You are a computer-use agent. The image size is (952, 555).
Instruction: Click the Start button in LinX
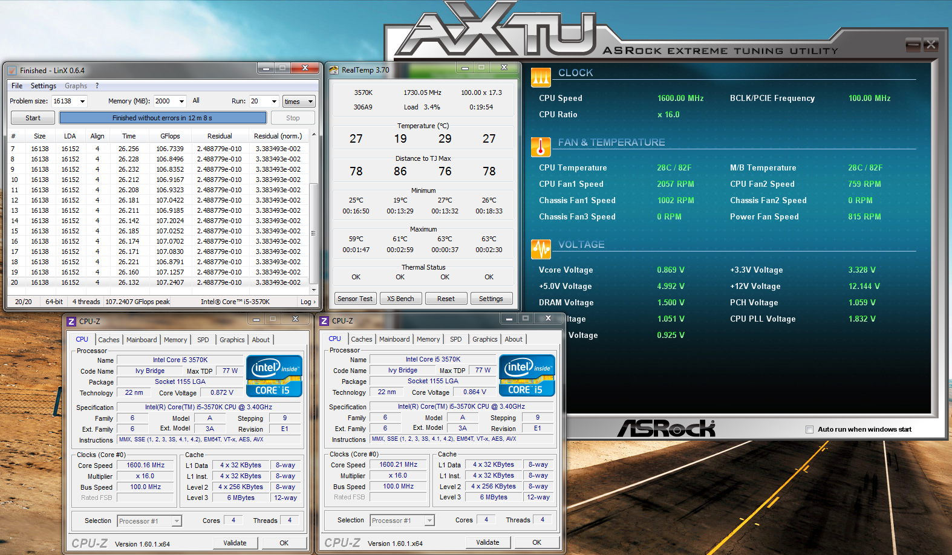[x=33, y=118]
